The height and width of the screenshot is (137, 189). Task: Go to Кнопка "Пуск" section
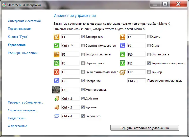click(18, 37)
